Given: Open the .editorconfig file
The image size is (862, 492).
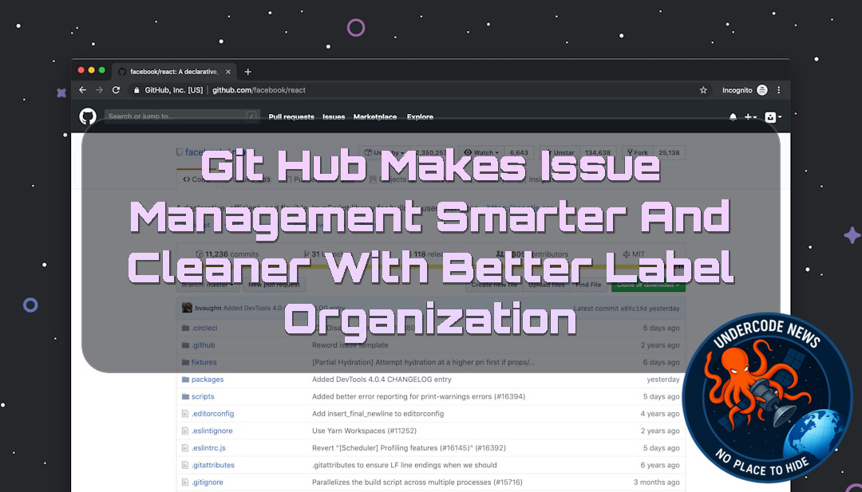Looking at the screenshot, I should pyautogui.click(x=213, y=414).
